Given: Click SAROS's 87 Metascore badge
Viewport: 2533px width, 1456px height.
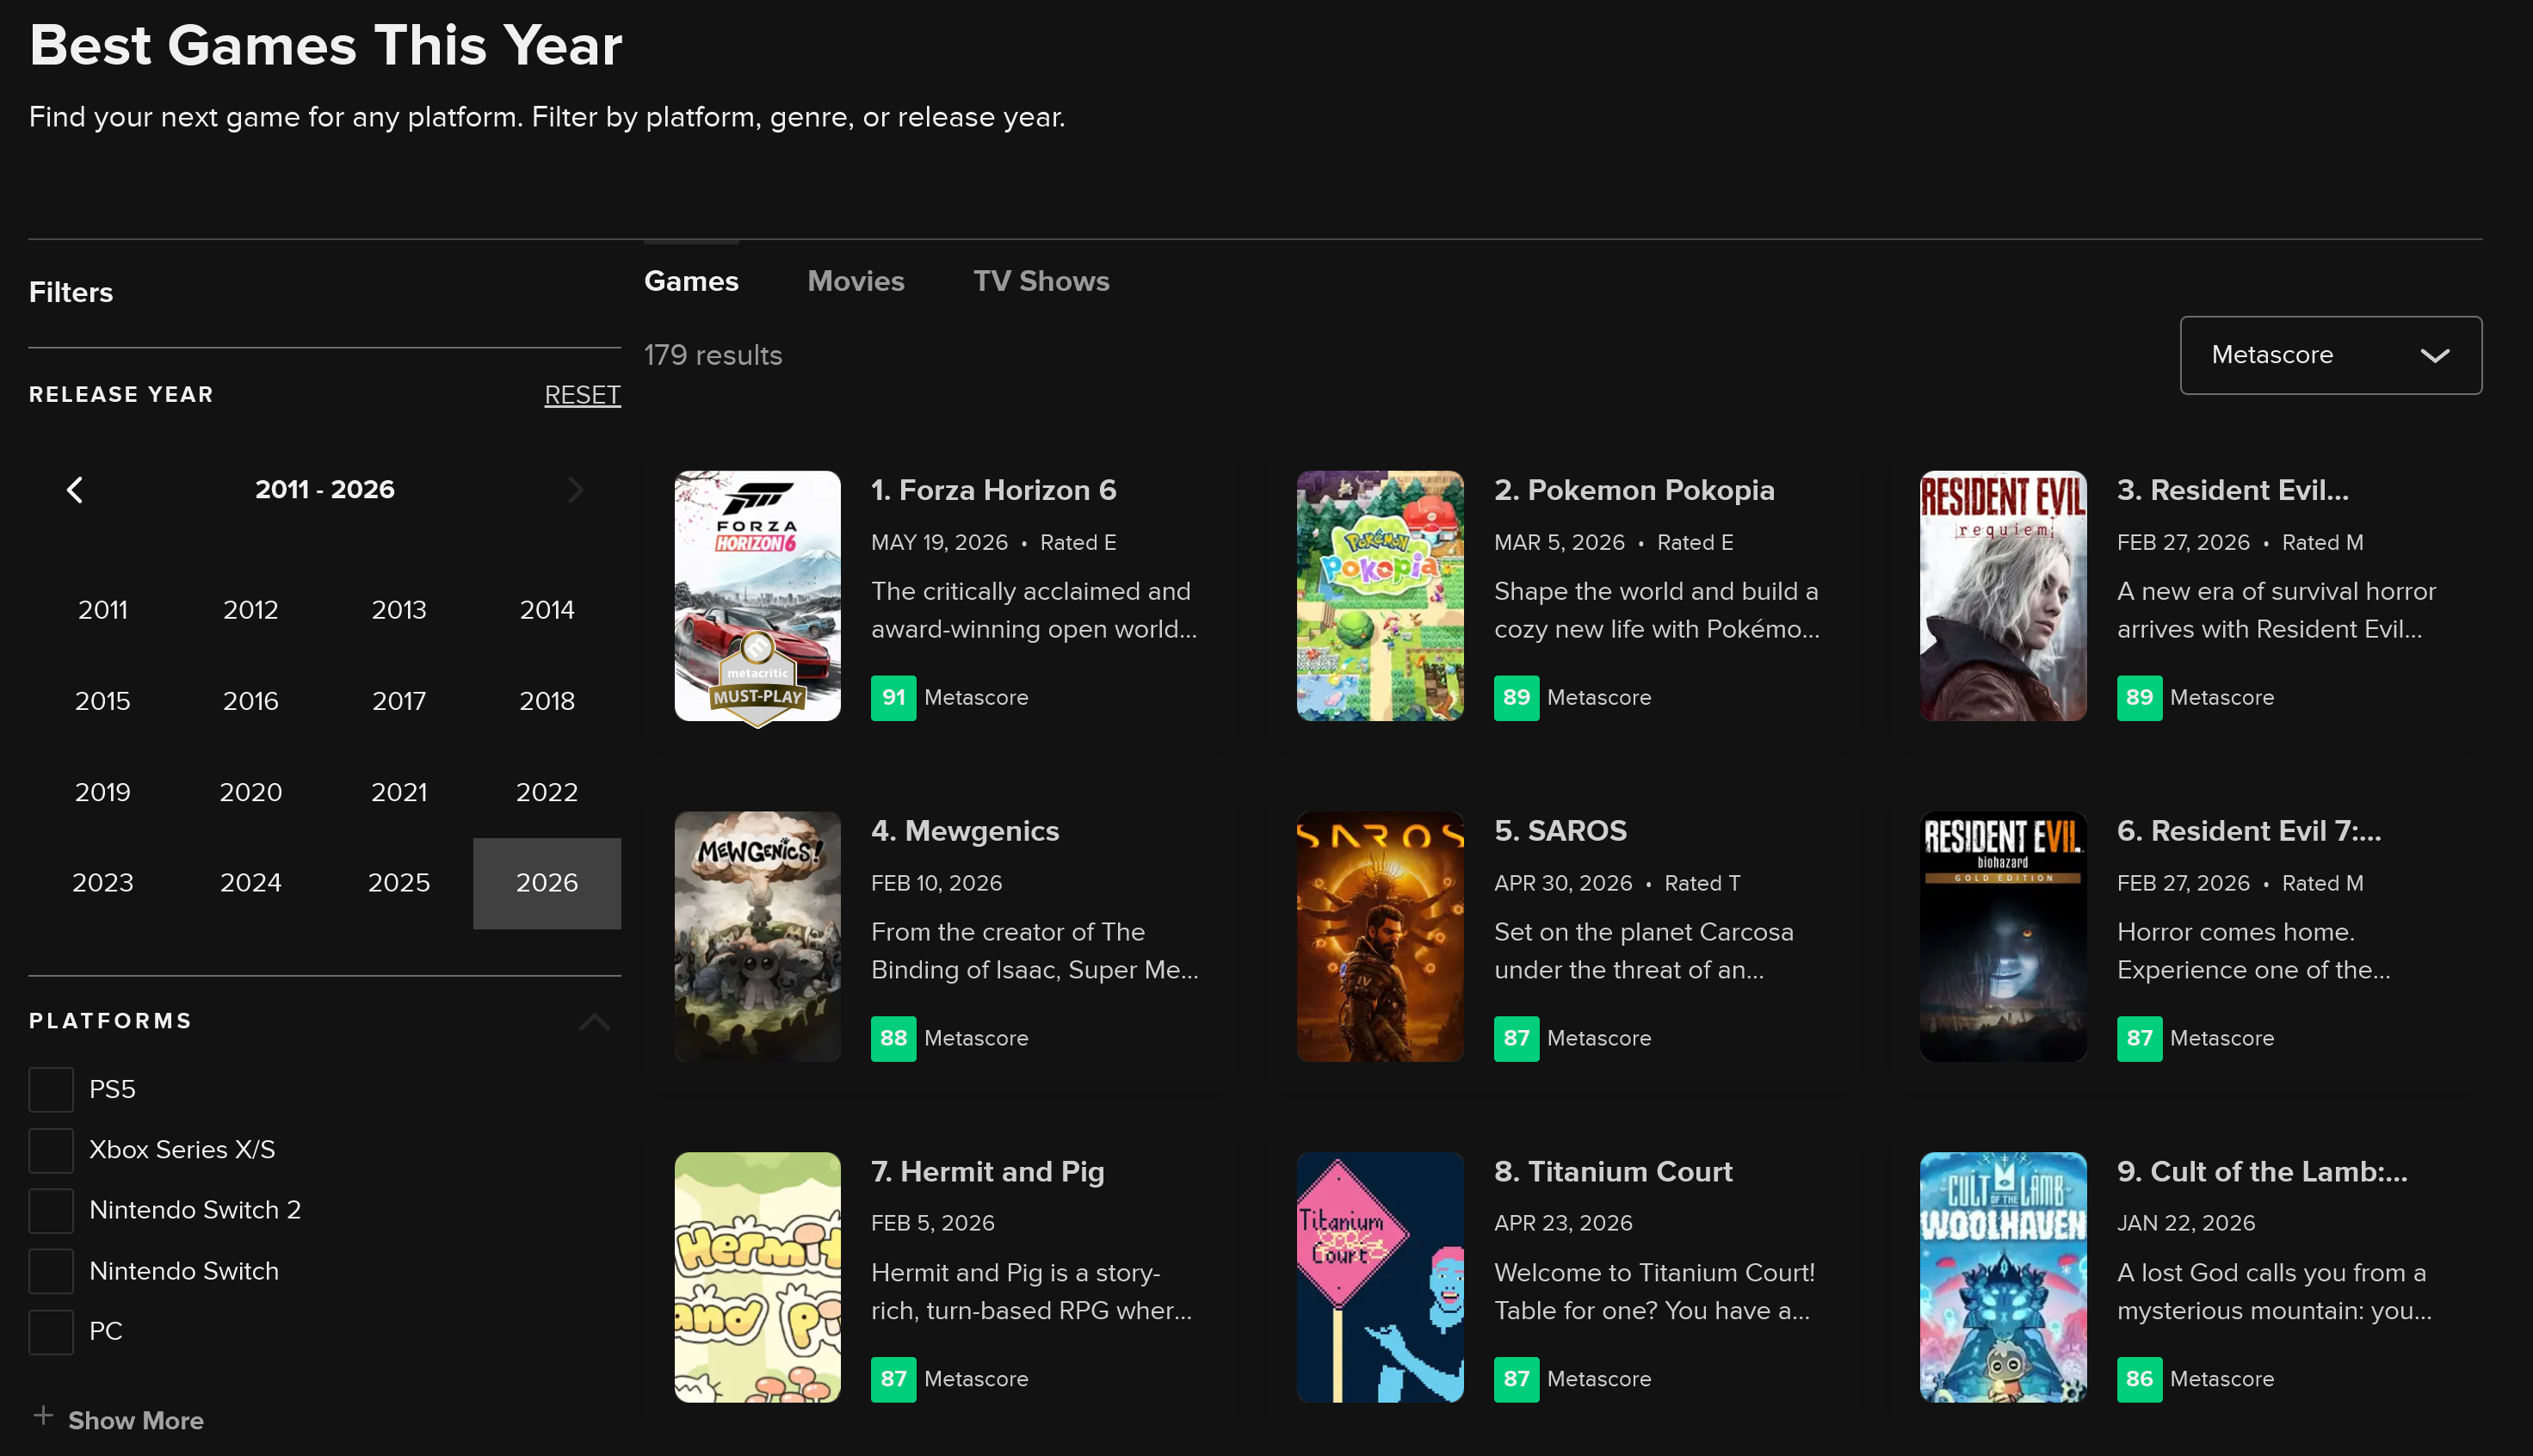Looking at the screenshot, I should (x=1516, y=1039).
